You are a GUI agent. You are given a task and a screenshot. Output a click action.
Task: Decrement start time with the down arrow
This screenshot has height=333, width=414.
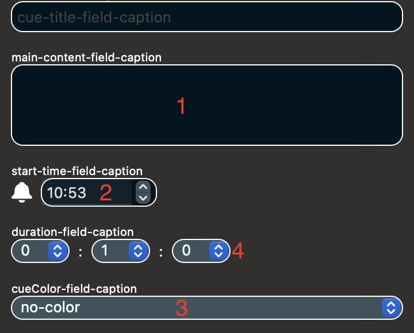click(143, 198)
